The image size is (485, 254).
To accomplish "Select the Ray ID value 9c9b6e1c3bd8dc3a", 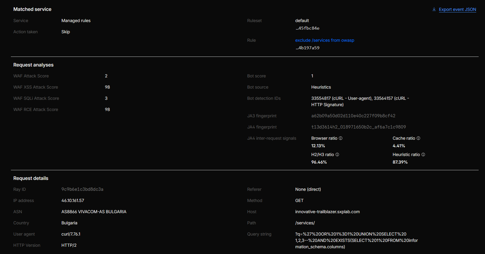I will [82, 189].
